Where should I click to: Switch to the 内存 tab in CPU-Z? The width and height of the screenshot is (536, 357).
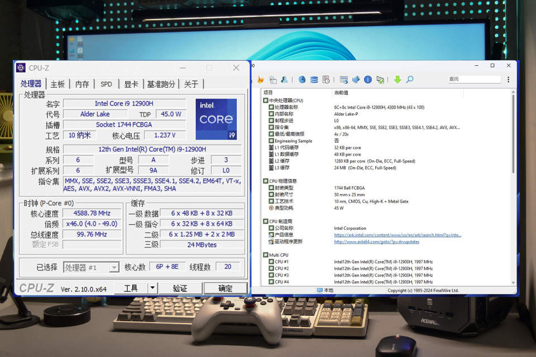pyautogui.click(x=82, y=84)
